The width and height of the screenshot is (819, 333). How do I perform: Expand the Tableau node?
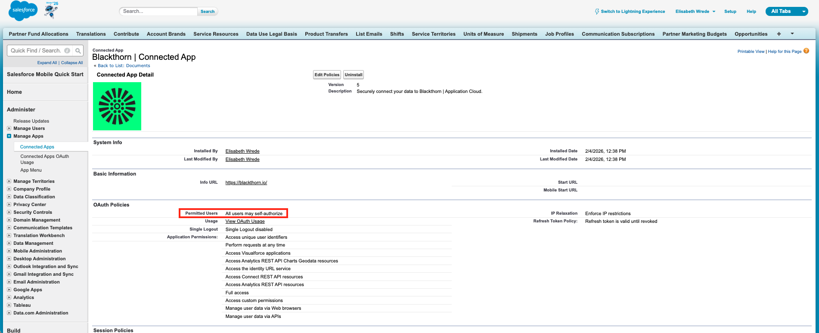click(9, 305)
